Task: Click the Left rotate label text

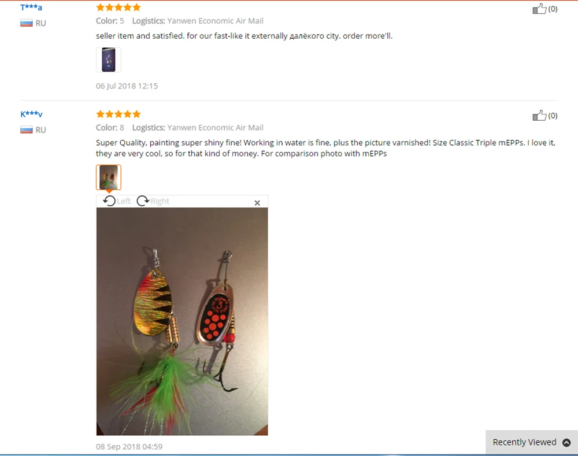Action: 124,201
